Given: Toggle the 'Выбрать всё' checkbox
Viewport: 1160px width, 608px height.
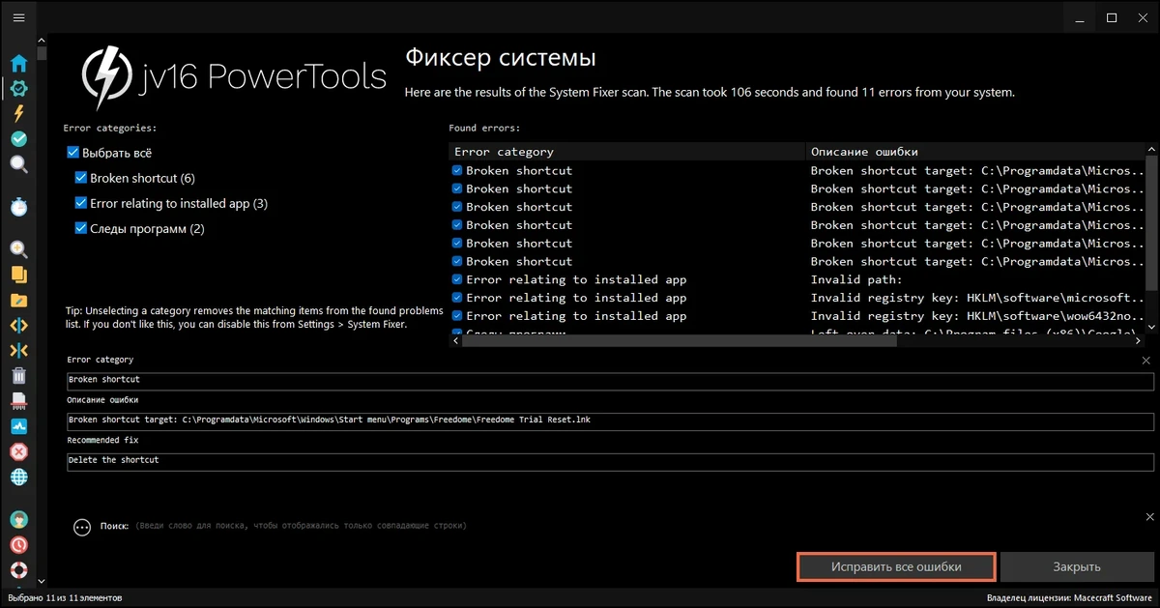Looking at the screenshot, I should click(x=72, y=153).
